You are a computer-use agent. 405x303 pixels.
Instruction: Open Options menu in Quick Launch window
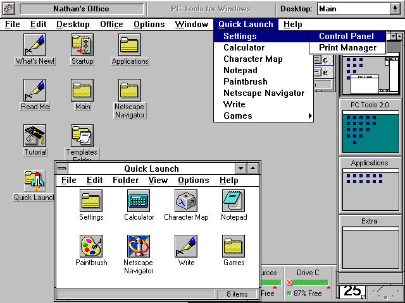coord(194,180)
